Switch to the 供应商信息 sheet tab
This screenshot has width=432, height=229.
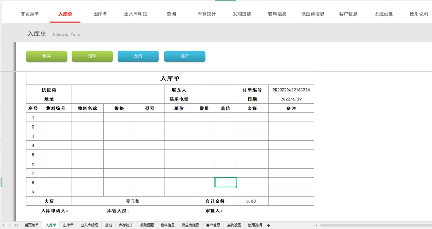tap(190, 225)
